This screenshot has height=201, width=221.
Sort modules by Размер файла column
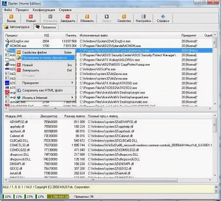(75, 116)
